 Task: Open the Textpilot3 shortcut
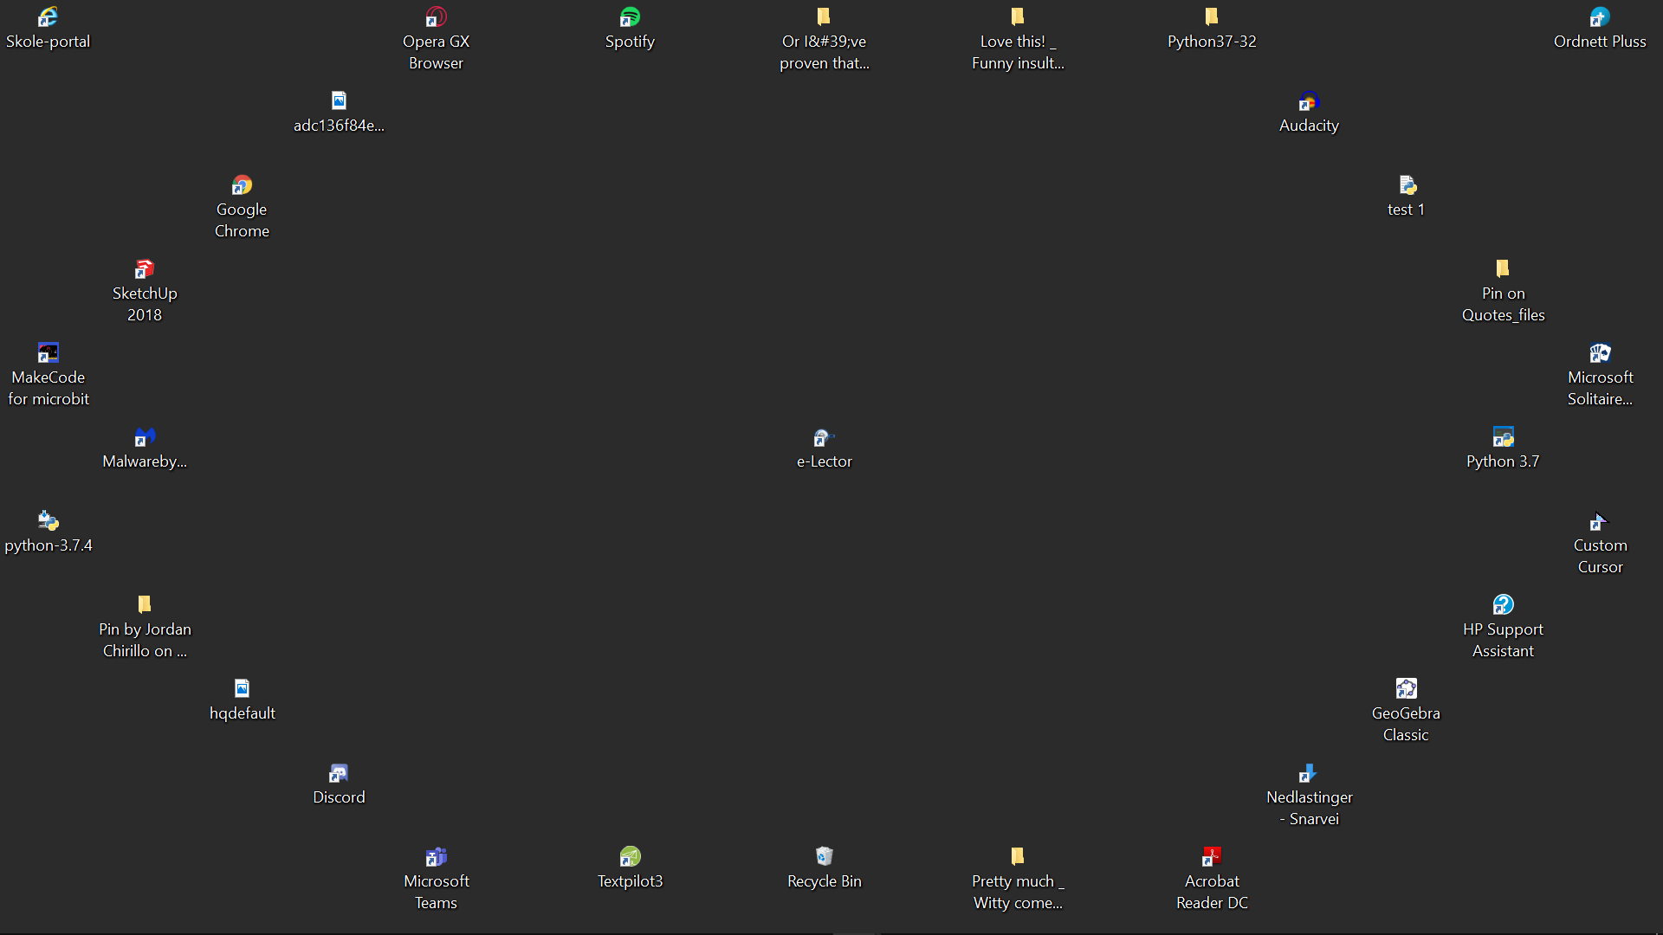pos(630,856)
